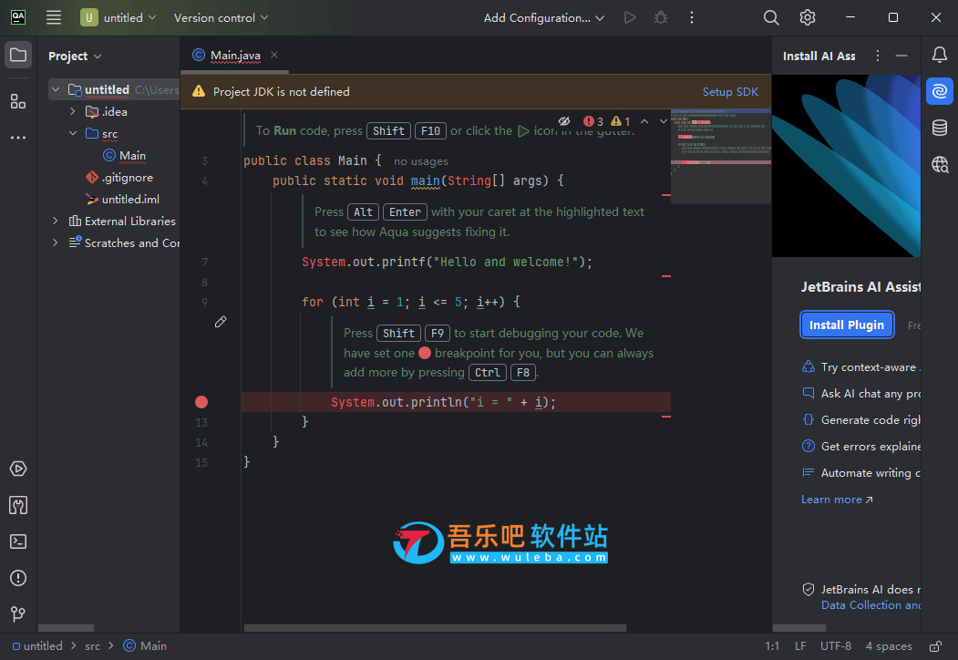Select the Main class in project tree
This screenshot has height=660, width=958.
(125, 155)
